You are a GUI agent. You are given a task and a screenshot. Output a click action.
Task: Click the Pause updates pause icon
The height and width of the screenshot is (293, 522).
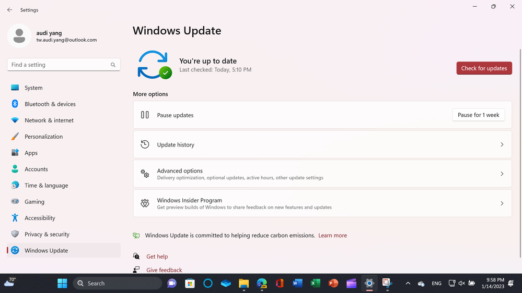click(x=145, y=115)
